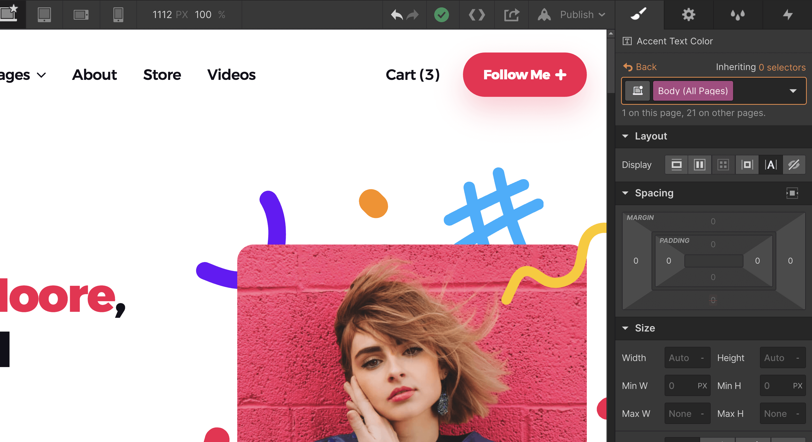Select the Videos navigation link
The image size is (812, 442).
click(231, 75)
